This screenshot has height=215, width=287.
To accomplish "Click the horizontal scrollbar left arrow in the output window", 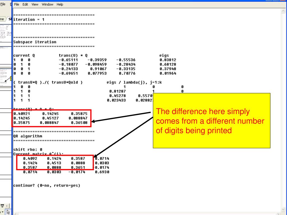I will coord(16,214).
